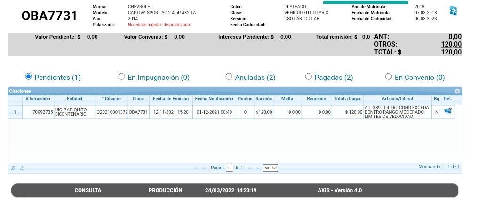Viewport: 494px width, 210px height.
Task: Click the Bq column header
Action: (x=437, y=99)
